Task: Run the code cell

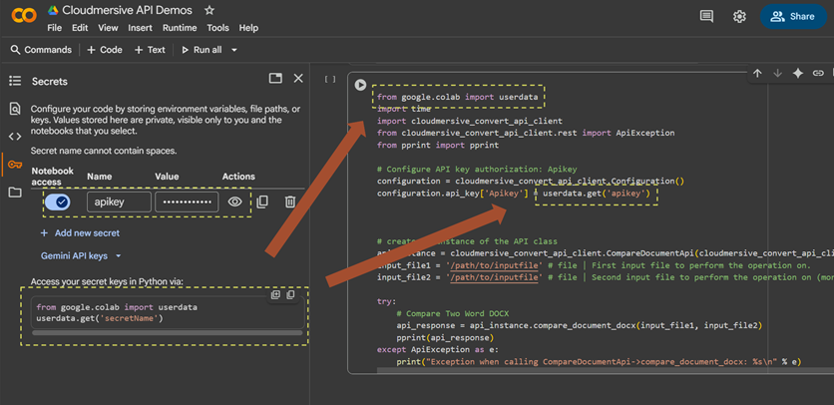Action: (360, 85)
